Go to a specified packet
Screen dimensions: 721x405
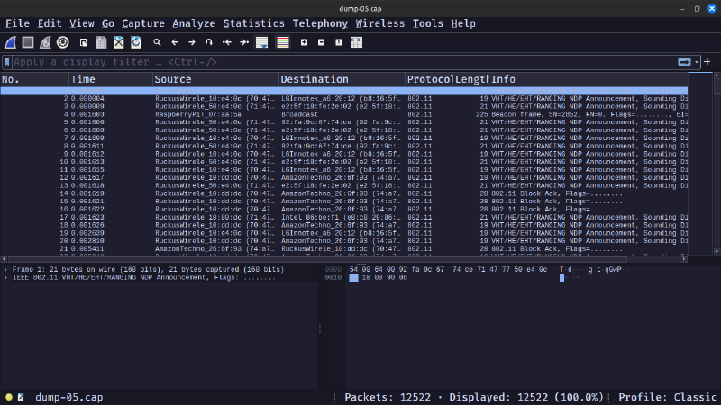209,42
